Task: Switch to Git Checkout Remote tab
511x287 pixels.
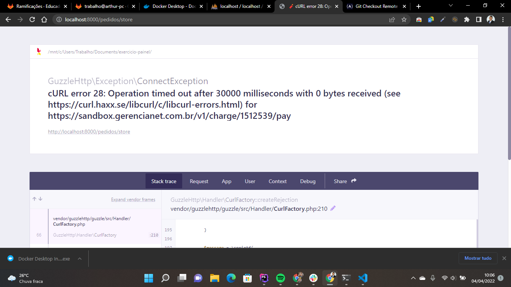Action: pos(375,6)
